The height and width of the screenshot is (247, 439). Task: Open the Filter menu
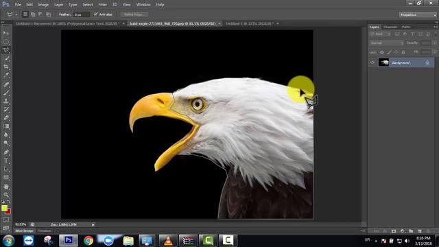[102, 5]
